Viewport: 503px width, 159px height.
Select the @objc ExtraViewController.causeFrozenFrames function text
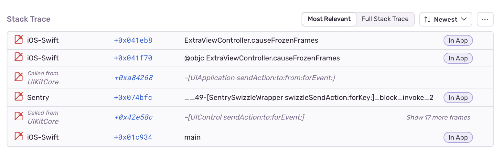(x=262, y=58)
